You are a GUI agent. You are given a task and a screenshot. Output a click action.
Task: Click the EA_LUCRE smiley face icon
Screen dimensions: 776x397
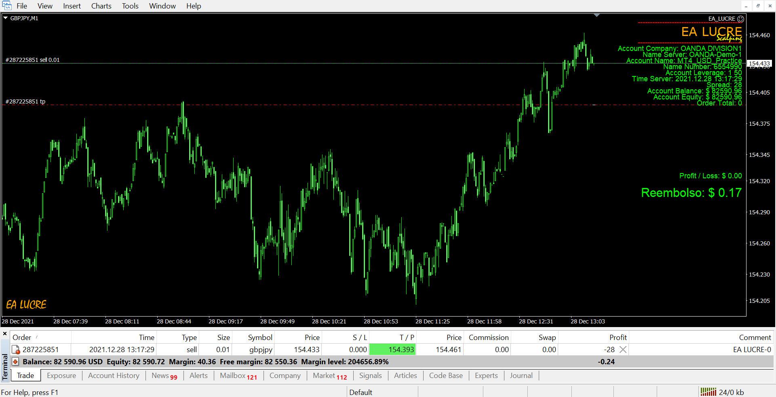coord(740,19)
